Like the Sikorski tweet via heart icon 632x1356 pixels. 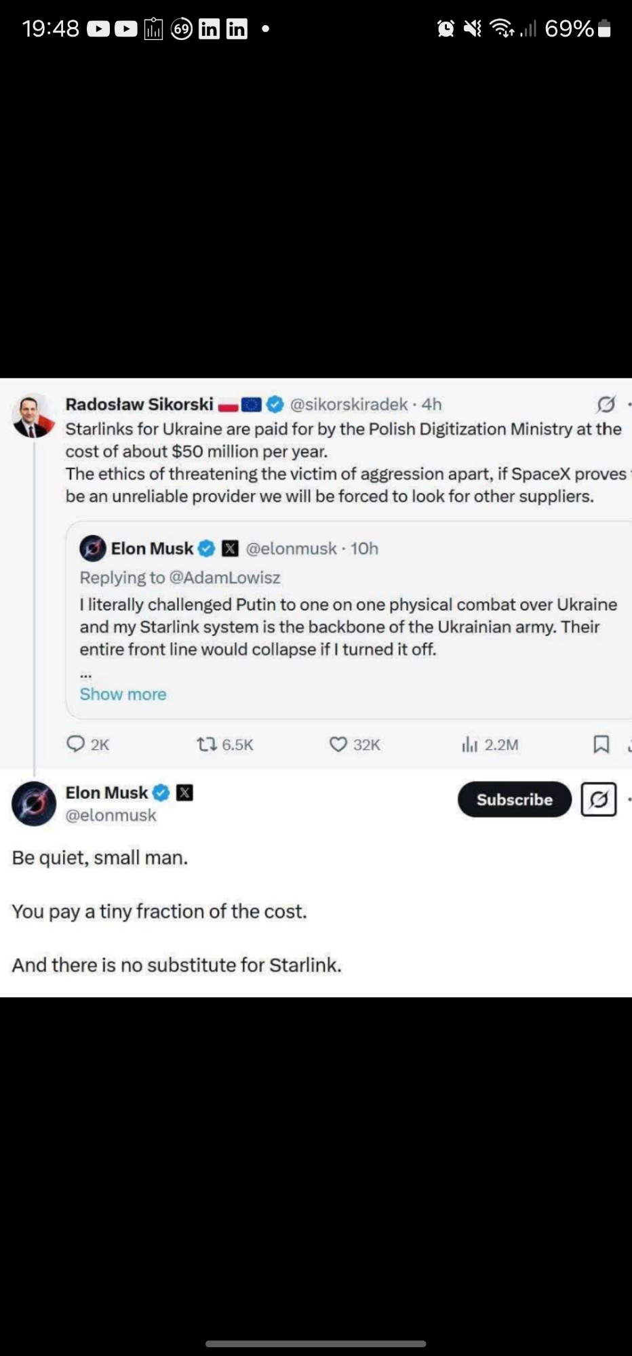(x=338, y=744)
